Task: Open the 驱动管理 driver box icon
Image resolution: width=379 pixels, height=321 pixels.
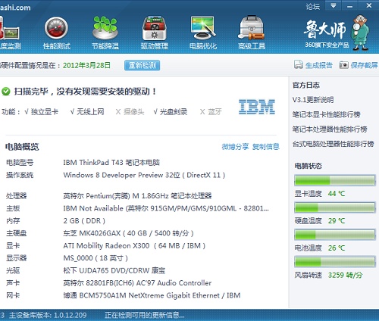Action: pos(154,28)
